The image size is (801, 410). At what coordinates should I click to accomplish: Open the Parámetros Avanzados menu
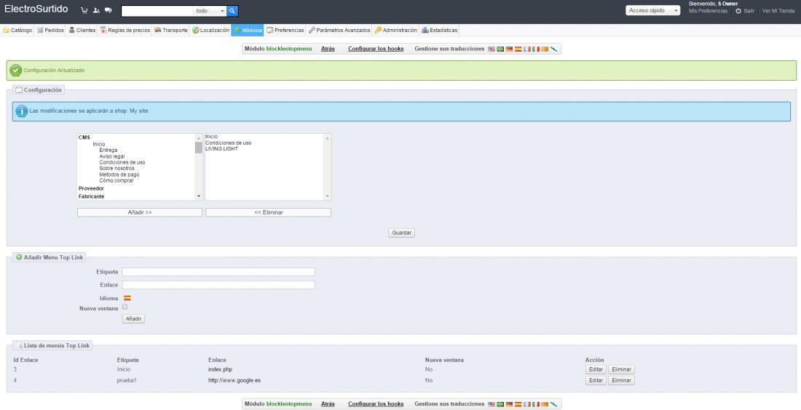(339, 30)
